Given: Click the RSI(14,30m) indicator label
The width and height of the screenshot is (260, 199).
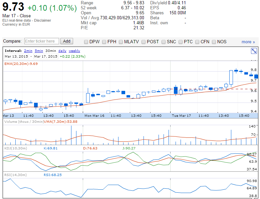Looking at the screenshot, I should click(x=15, y=175).
